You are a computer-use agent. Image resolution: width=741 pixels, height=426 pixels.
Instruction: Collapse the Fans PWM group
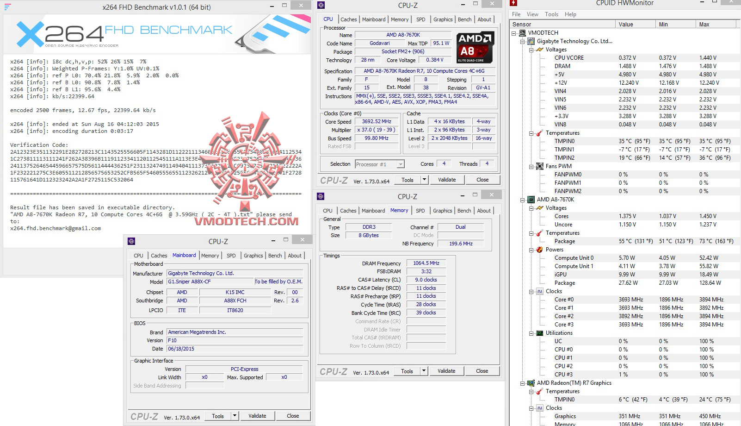[x=531, y=166]
